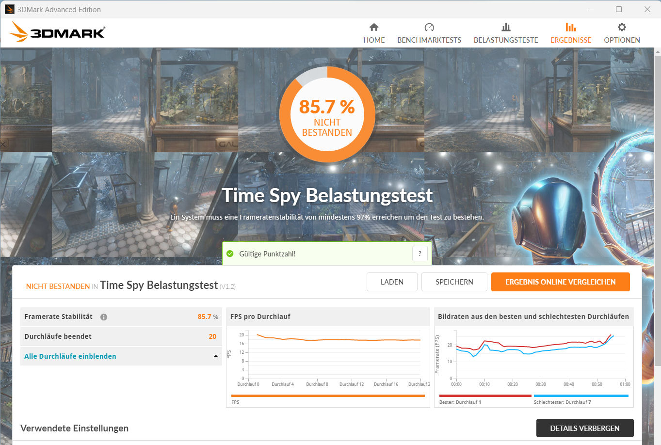Open Benchmarktests via the gauge icon
Viewport: 661px width, 445px height.
coord(429,27)
